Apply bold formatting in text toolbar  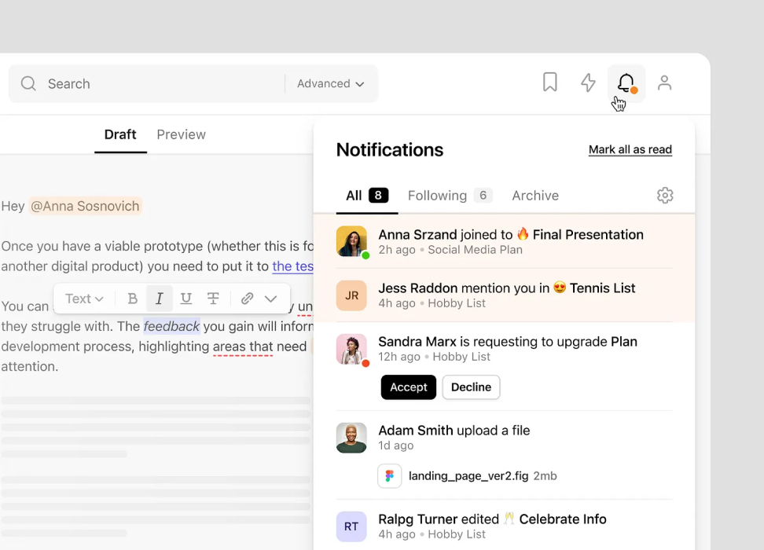[x=133, y=298]
